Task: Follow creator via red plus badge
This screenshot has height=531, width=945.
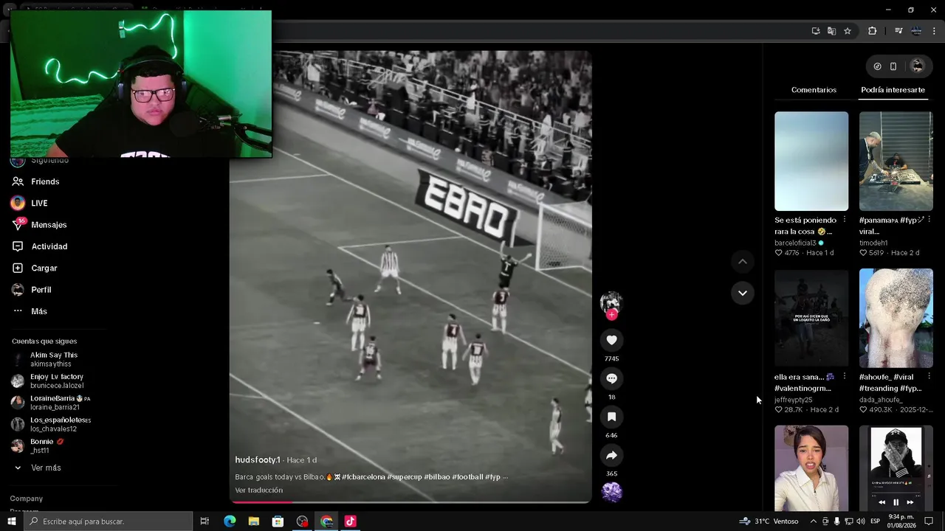Action: [x=611, y=315]
